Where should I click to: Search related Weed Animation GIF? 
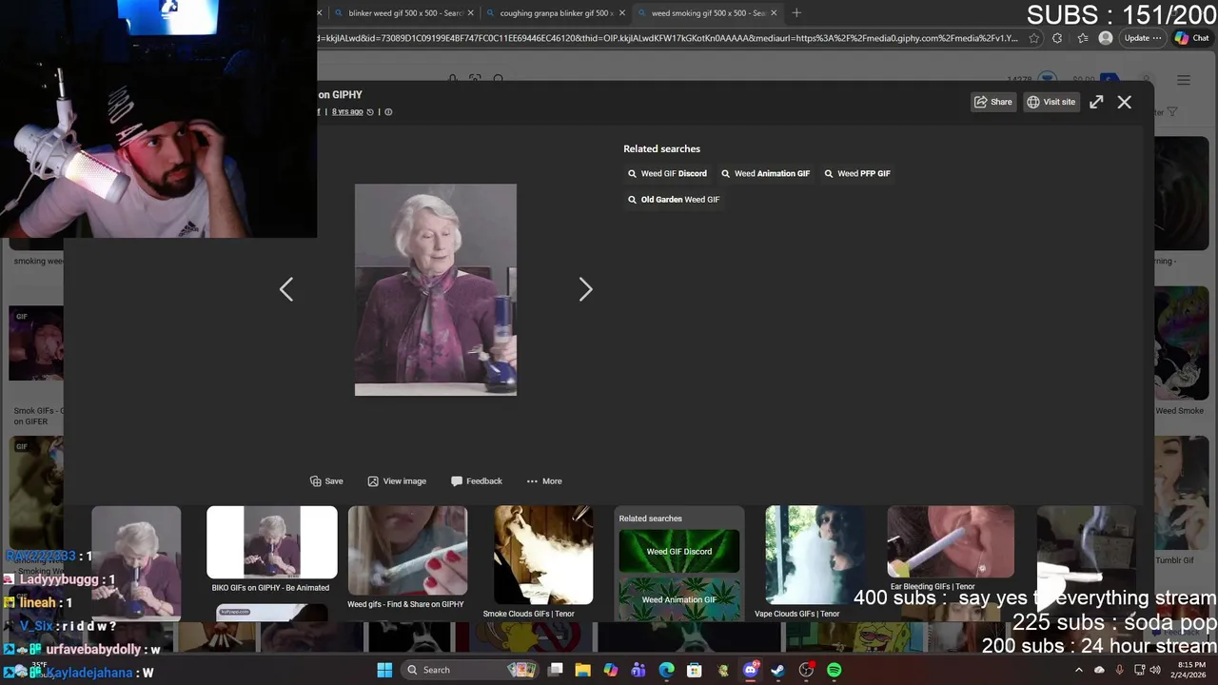(765, 174)
